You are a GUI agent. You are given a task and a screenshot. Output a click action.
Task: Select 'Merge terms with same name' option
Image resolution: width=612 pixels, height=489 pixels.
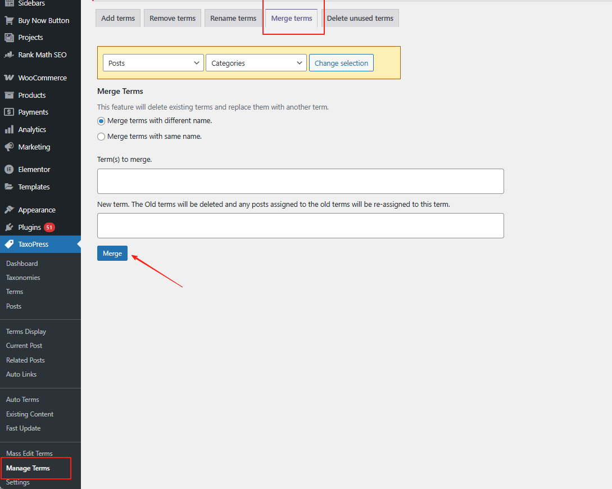point(101,137)
